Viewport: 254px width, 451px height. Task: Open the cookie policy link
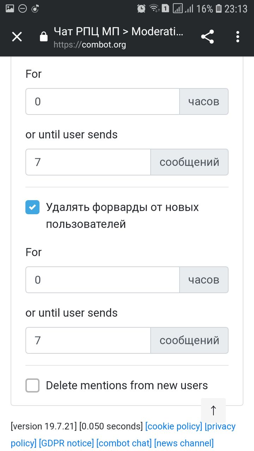(174, 426)
